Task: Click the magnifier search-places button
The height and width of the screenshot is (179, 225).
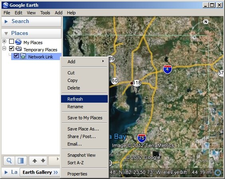Action: (x=9, y=161)
